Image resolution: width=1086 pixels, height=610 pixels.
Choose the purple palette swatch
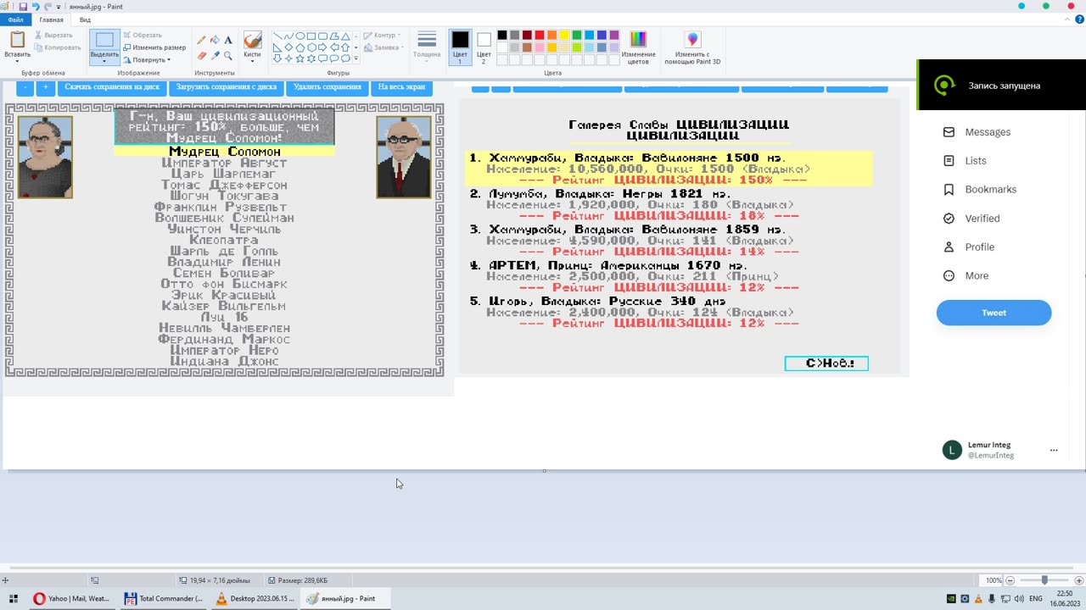click(x=614, y=36)
